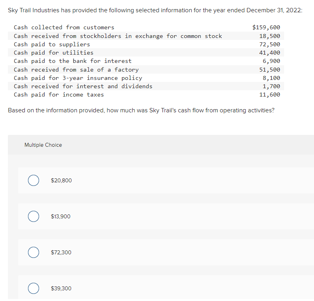Choose the $13,900 radio button option
Image resolution: width=314 pixels, height=301 pixels.
34,216
